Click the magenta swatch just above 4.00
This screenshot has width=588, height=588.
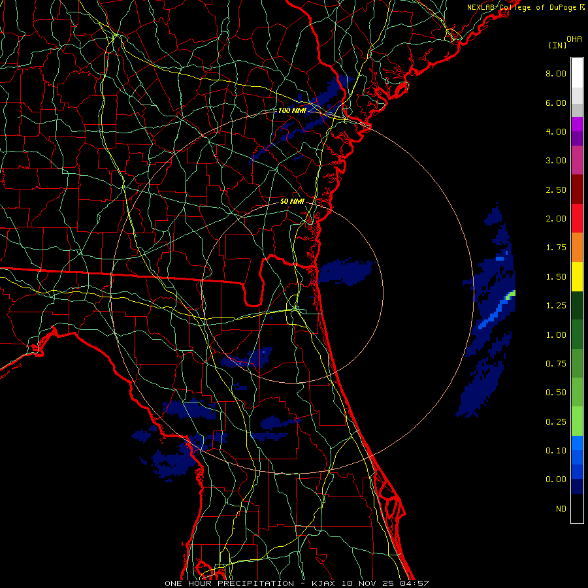pyautogui.click(x=577, y=124)
